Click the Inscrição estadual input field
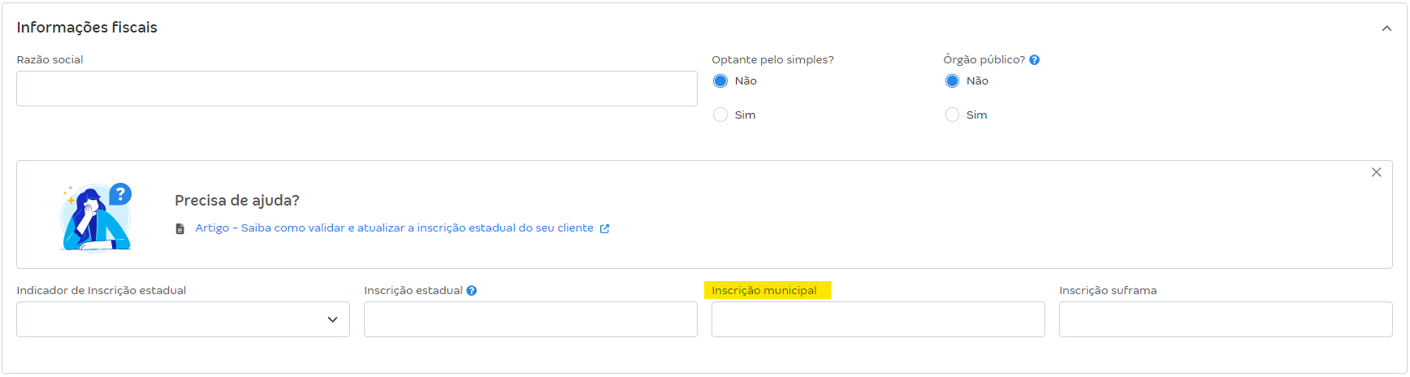Viewport: 1410px width, 377px height. 530,319
